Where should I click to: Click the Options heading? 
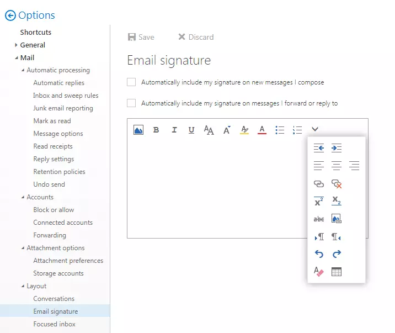click(x=36, y=15)
